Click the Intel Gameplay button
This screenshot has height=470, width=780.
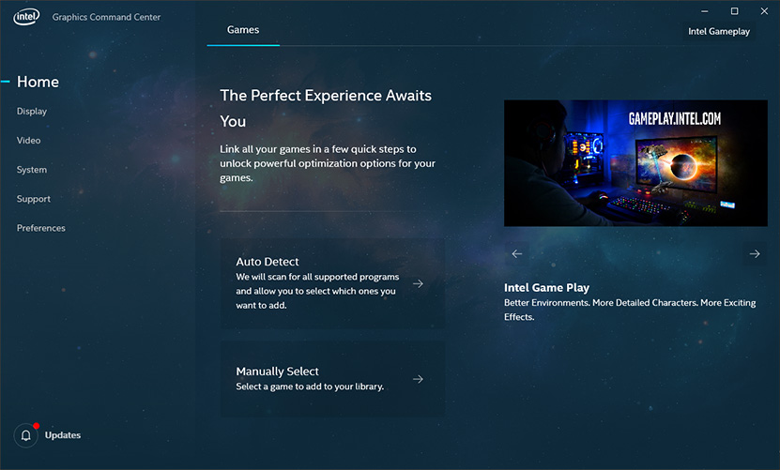(x=719, y=31)
